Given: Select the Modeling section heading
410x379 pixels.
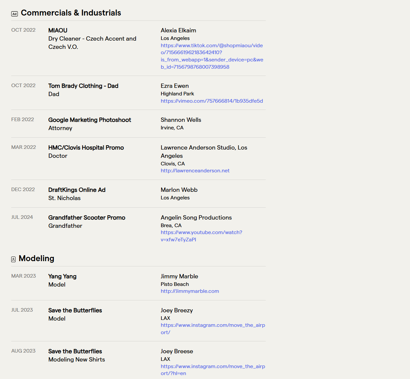Looking at the screenshot, I should click(x=36, y=258).
